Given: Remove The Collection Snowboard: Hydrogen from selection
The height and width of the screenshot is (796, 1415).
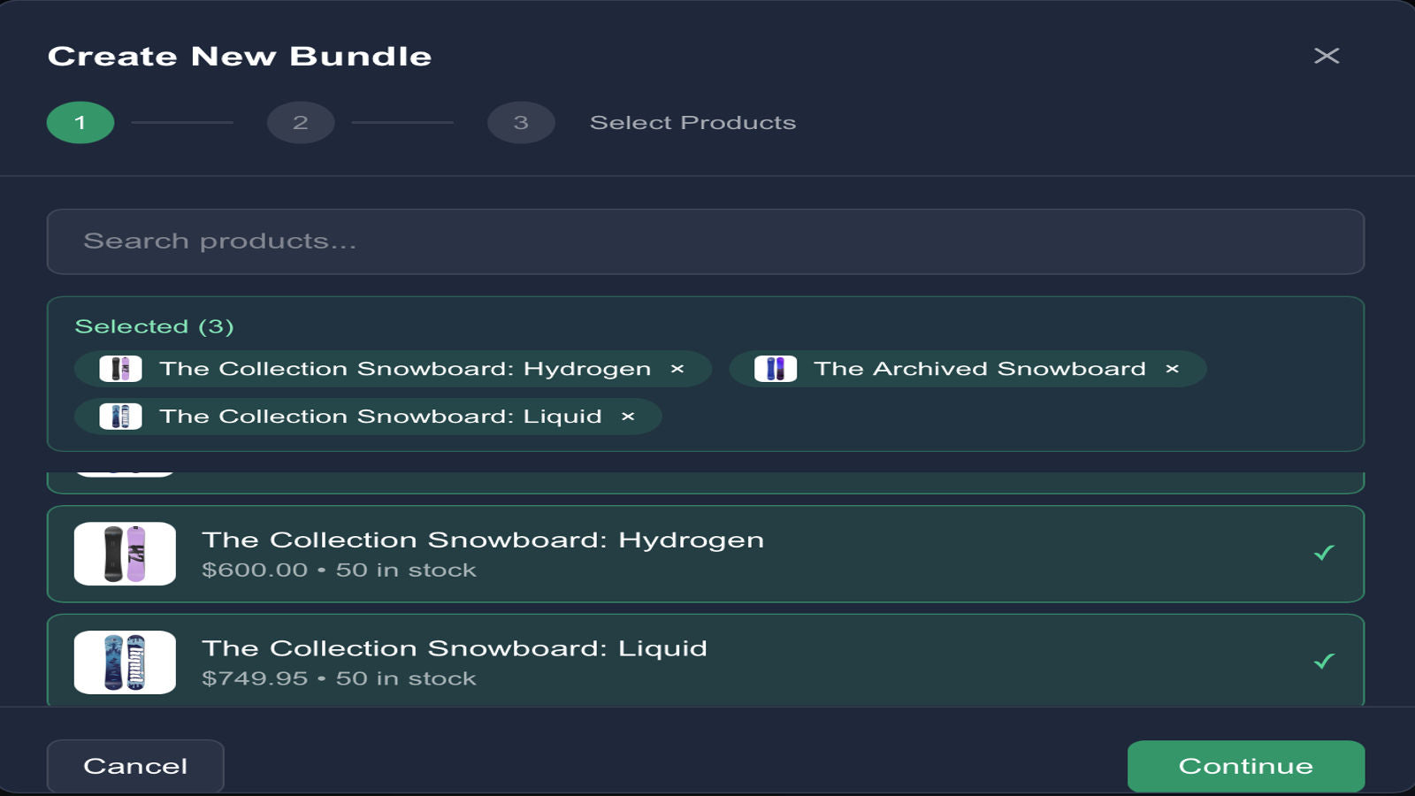Looking at the screenshot, I should (x=677, y=369).
